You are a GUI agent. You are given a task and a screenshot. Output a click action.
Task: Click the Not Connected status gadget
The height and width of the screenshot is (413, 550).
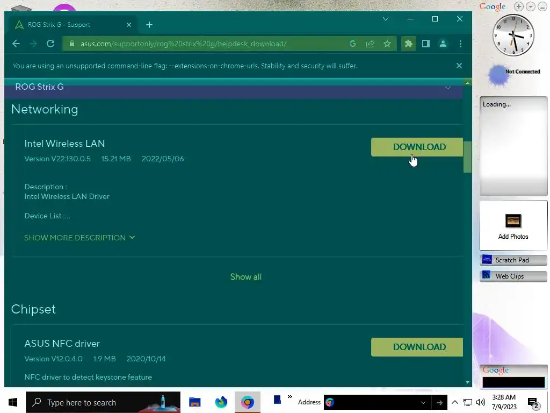(x=514, y=74)
